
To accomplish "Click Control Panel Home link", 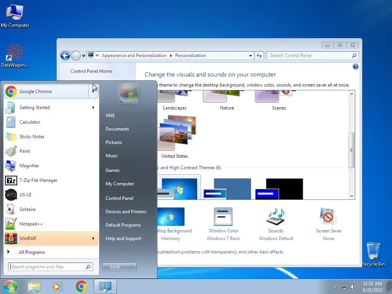I will (x=91, y=71).
